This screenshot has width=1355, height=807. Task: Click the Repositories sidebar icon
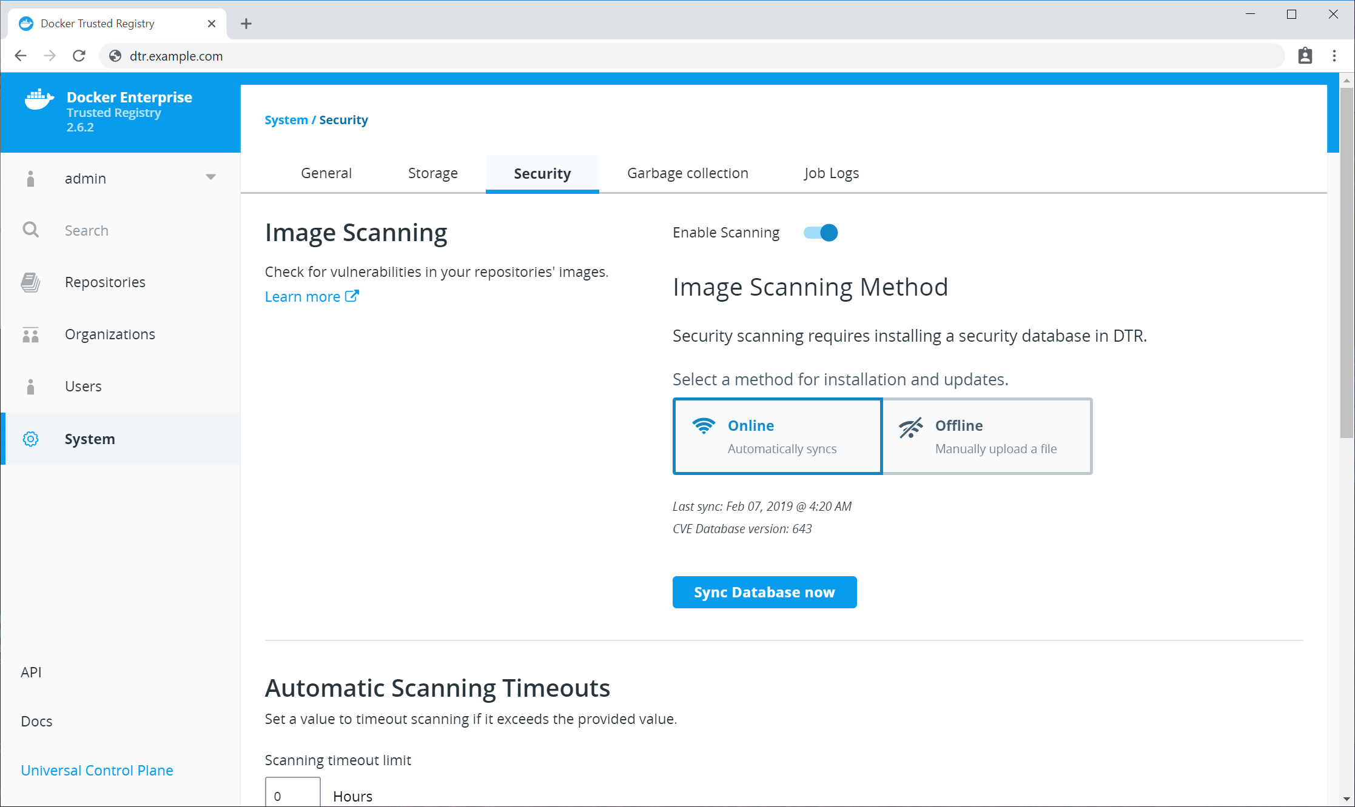pos(30,282)
